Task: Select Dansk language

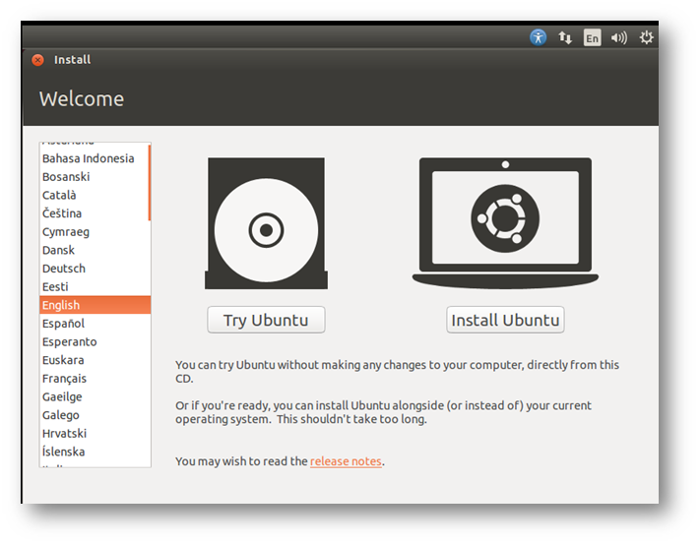Action: coord(95,250)
